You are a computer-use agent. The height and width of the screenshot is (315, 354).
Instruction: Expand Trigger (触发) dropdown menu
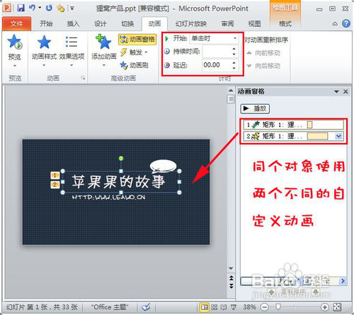tap(135, 52)
